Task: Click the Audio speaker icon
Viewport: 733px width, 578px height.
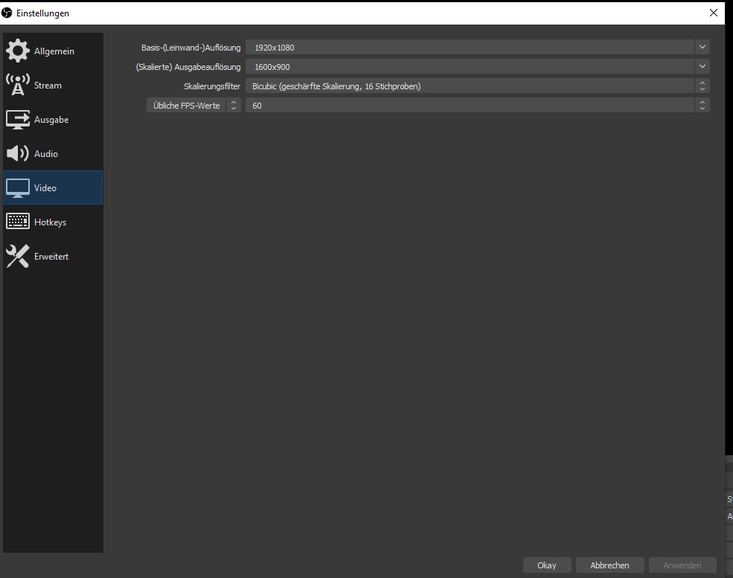Action: point(18,154)
